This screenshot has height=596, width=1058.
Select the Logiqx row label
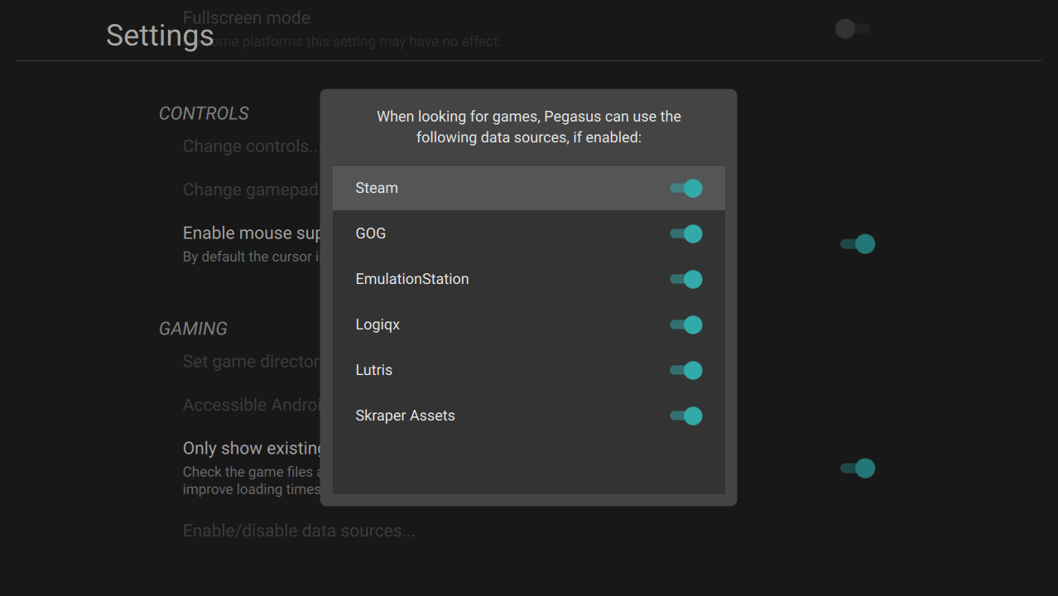click(x=378, y=324)
